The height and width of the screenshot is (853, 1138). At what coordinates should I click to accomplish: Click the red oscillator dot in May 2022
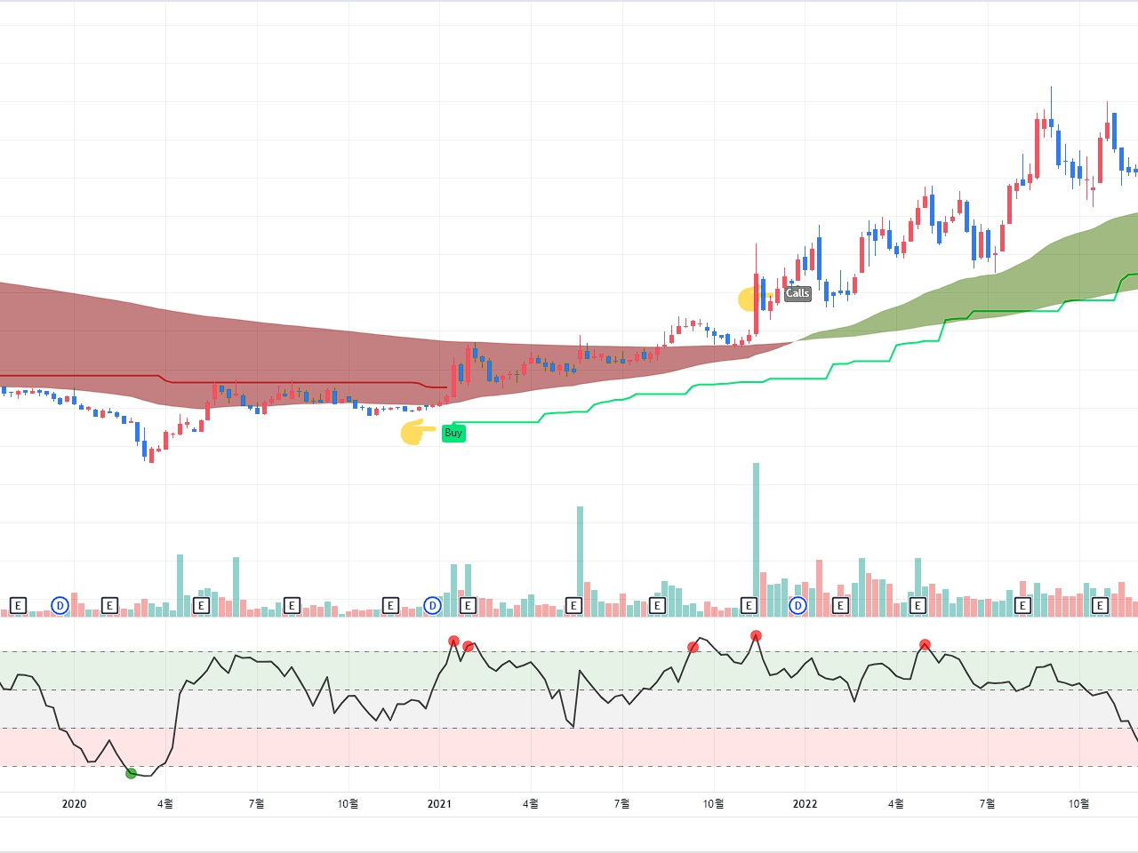925,644
